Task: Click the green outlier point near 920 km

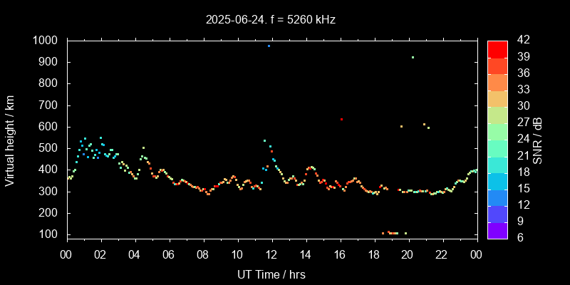Action: (413, 58)
